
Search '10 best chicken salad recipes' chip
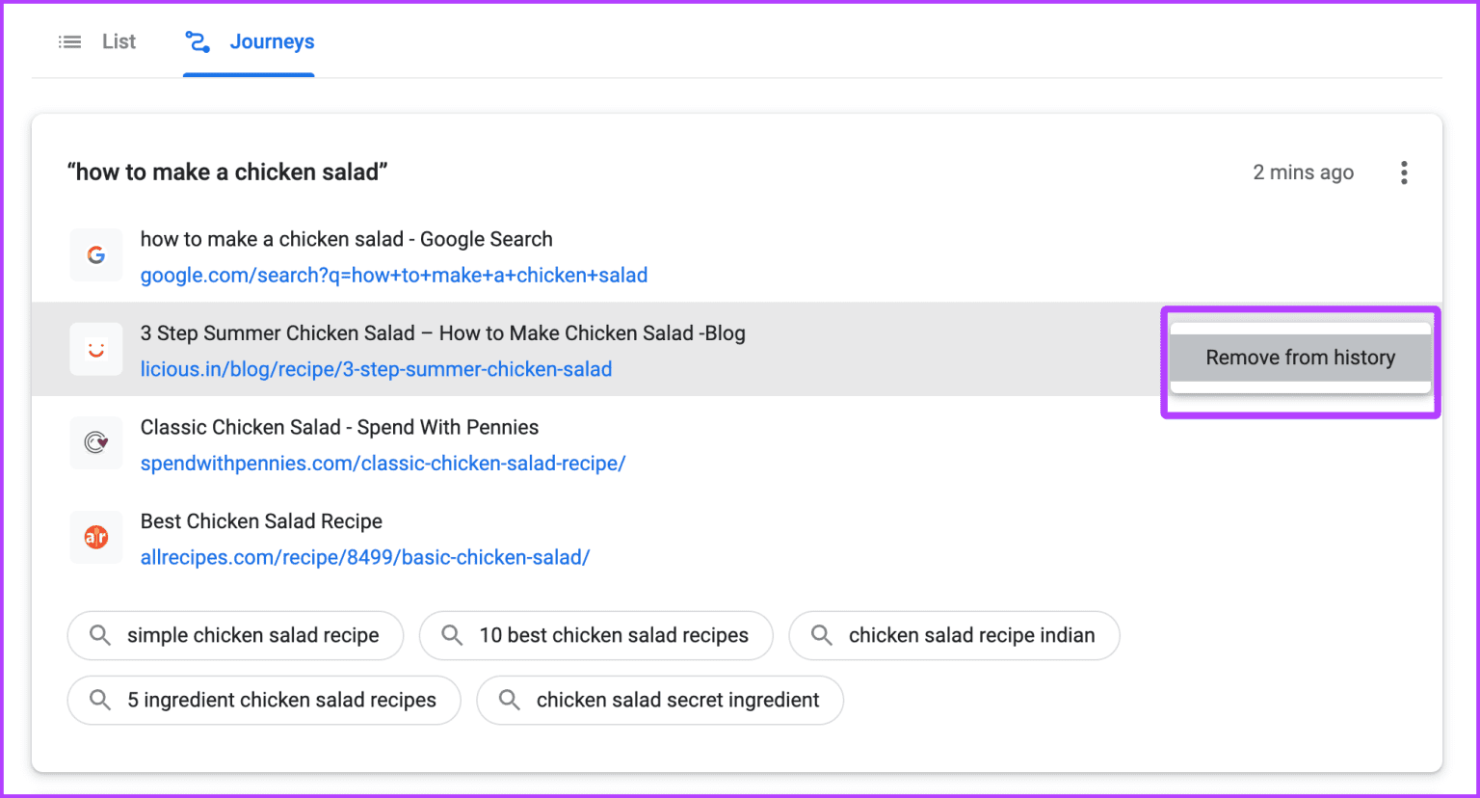tap(596, 635)
